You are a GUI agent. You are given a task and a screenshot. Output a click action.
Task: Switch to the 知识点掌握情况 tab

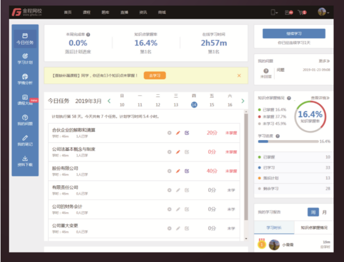(x=313, y=227)
